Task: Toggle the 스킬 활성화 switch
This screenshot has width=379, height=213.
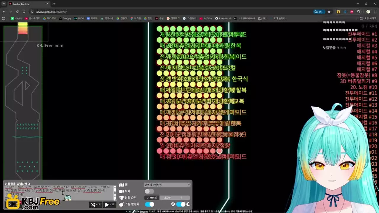Action: (x=150, y=204)
